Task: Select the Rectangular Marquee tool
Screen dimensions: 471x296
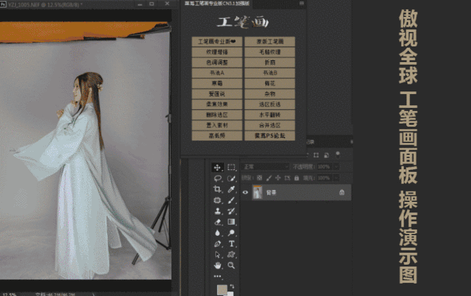Action: tap(232, 167)
